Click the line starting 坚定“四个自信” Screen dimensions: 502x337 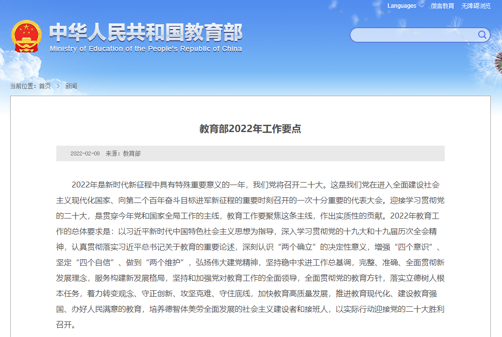251,263
